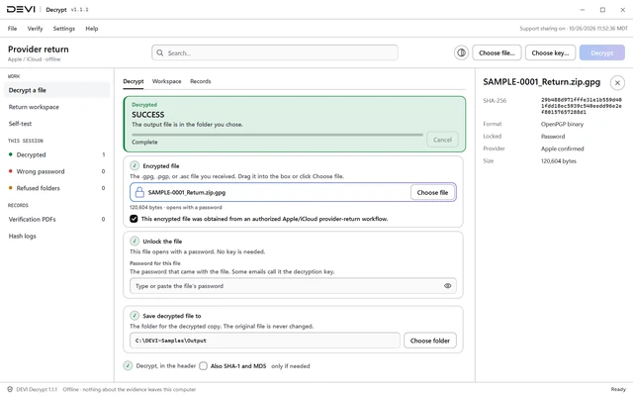Image resolution: width=633 pixels, height=396 pixels.
Task: Click the Offline status bar message
Action: click(x=130, y=389)
